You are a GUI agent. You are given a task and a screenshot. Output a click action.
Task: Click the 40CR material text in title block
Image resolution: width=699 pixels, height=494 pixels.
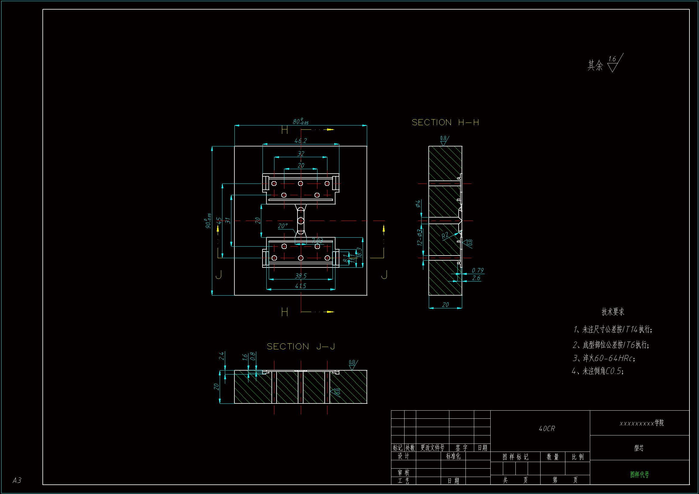[547, 429]
